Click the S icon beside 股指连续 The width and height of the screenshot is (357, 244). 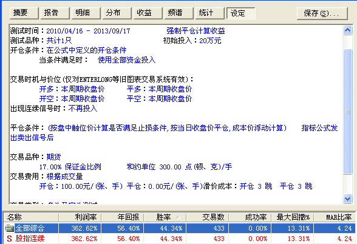click(x=9, y=239)
